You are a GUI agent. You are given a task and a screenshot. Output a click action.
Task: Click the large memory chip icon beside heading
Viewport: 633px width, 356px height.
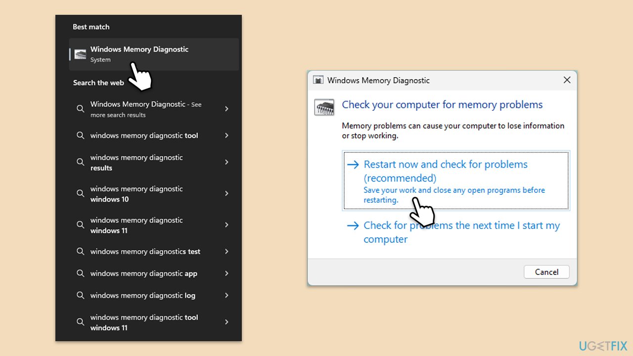pos(324,107)
